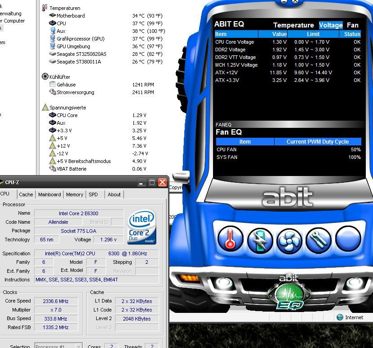
Task: Switch ABIT EQ to the Temperature view
Action: click(293, 25)
